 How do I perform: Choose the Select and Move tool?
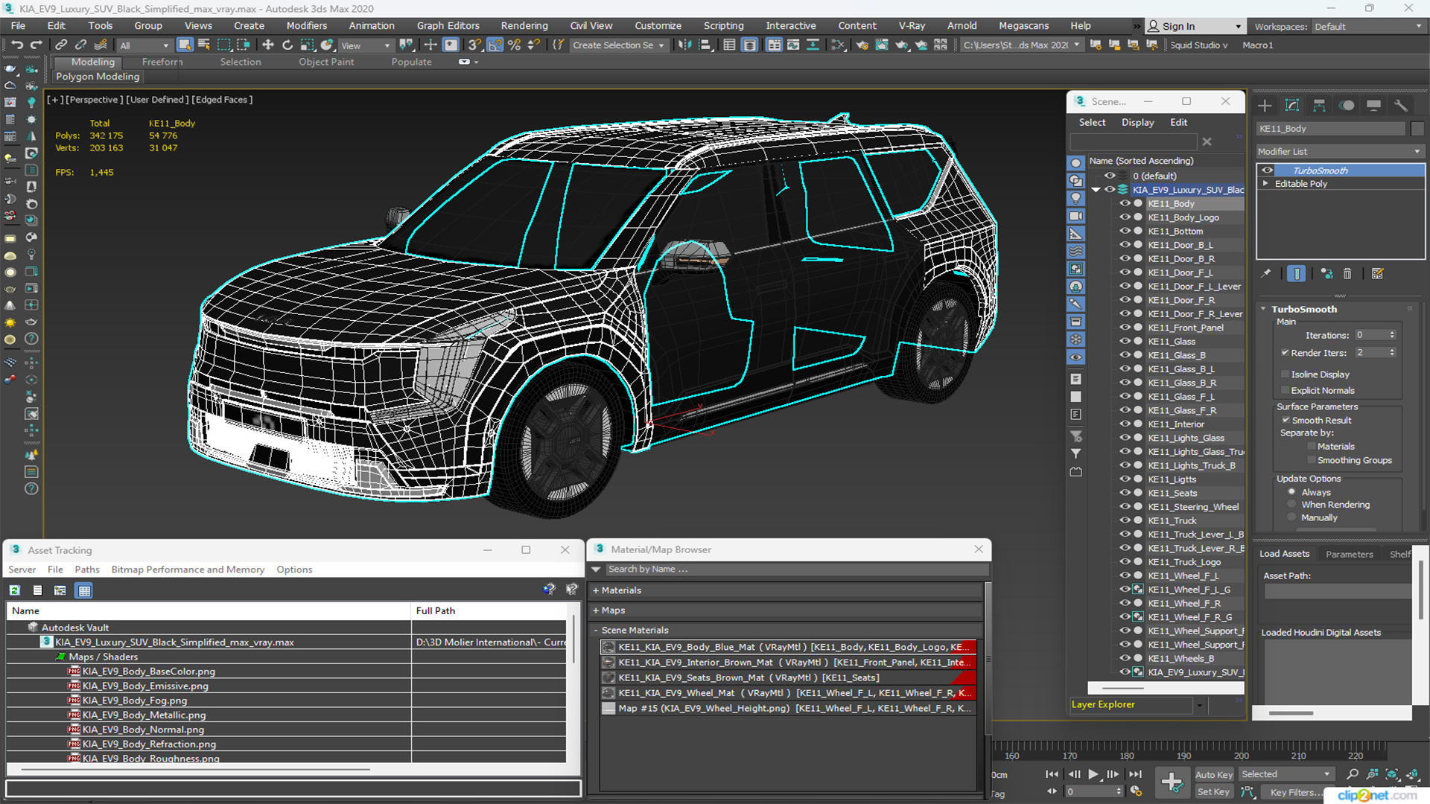pyautogui.click(x=268, y=45)
